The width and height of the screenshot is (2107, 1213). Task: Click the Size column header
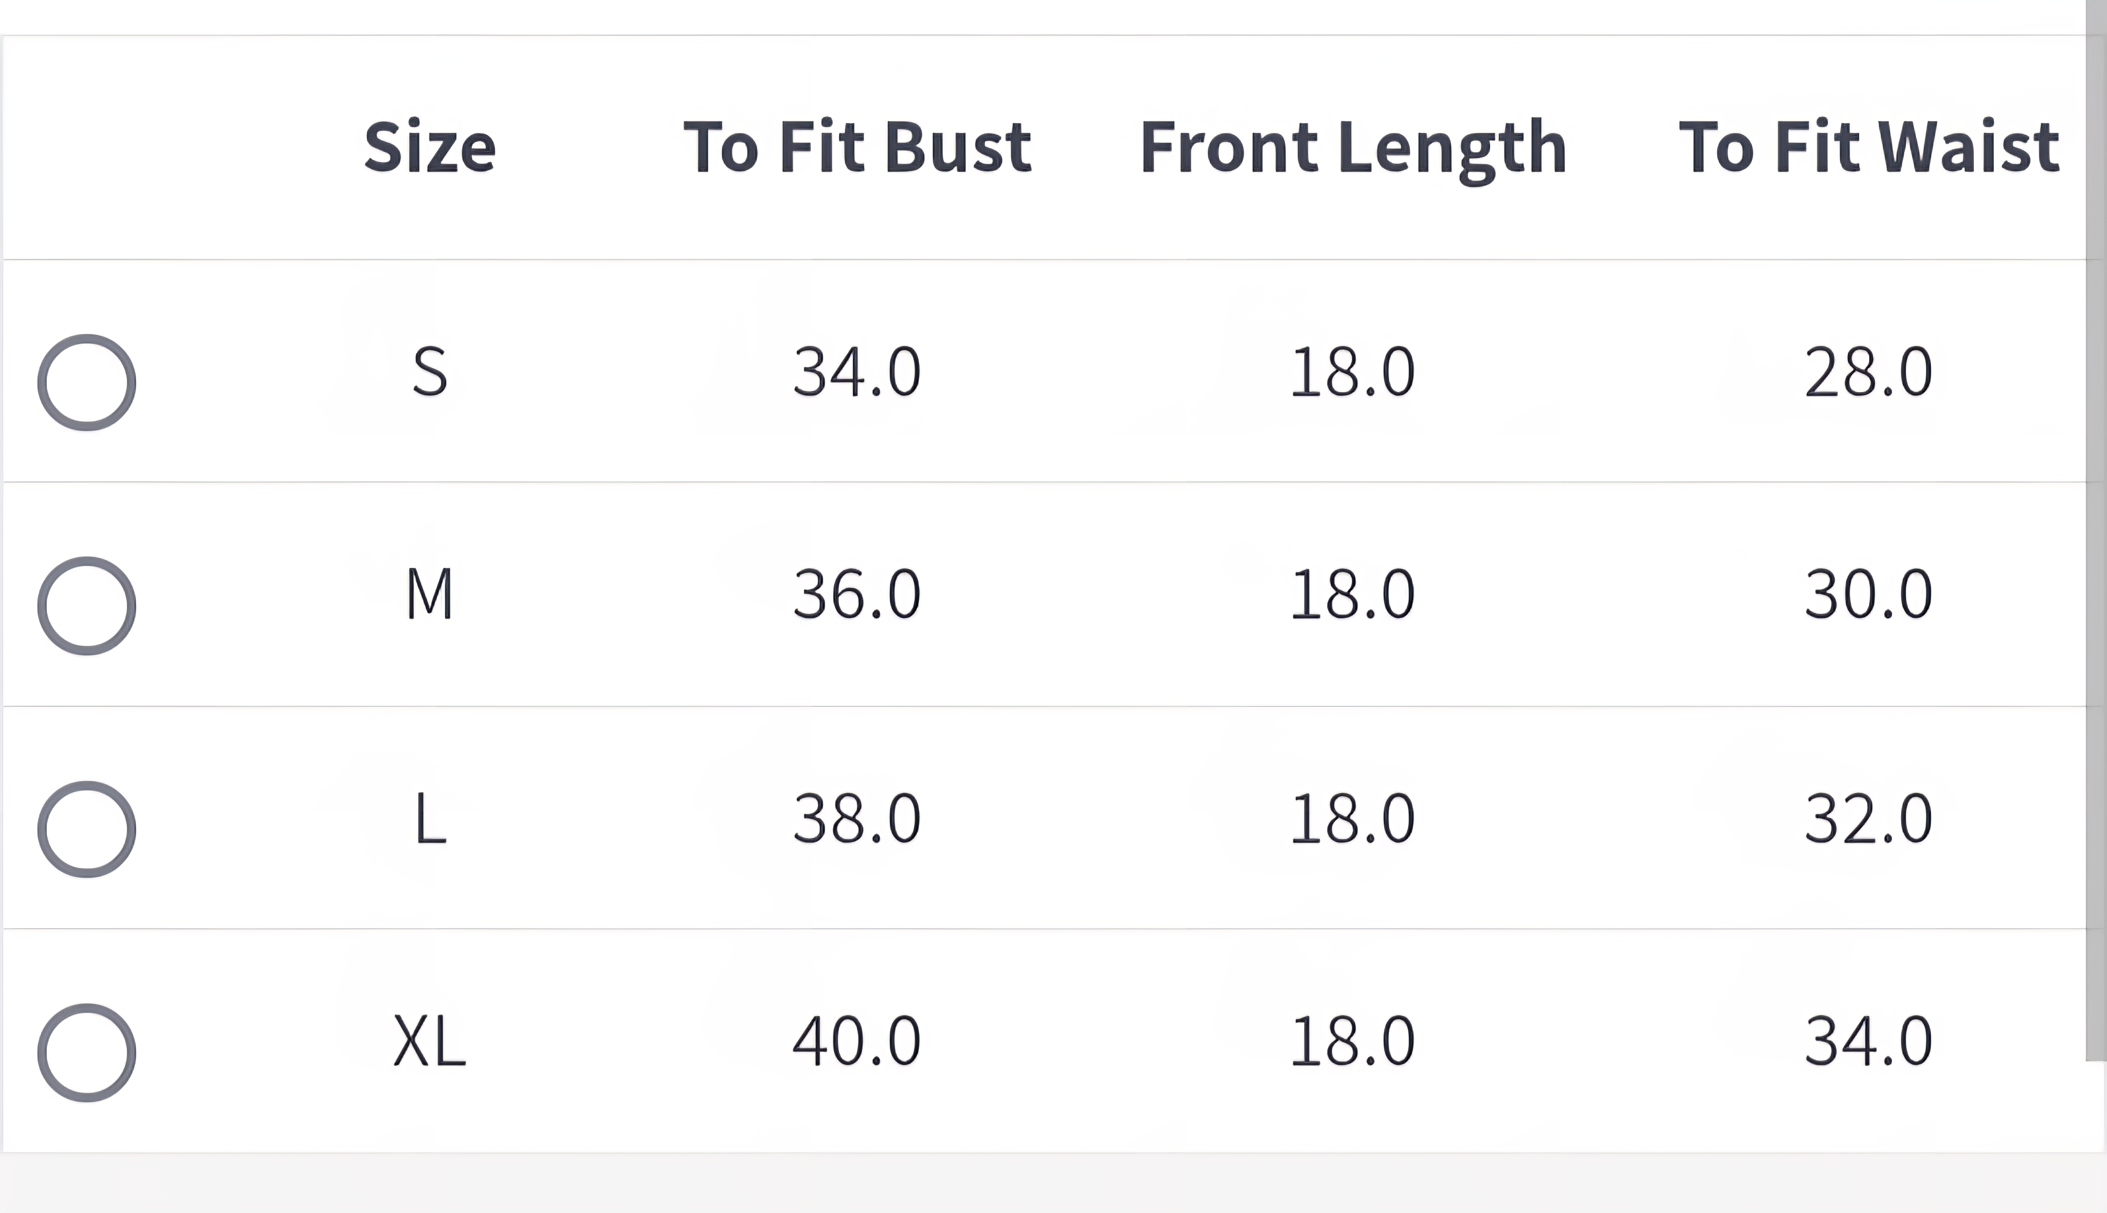pyautogui.click(x=430, y=147)
